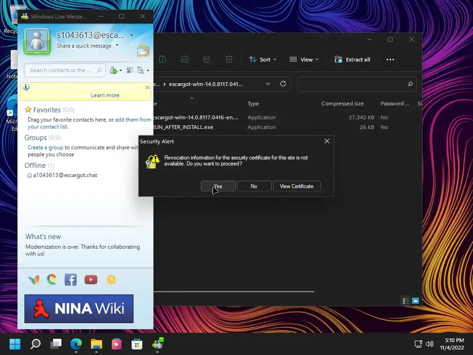Click the info icon in the banner
This screenshot has width=473, height=355.
pyautogui.click(x=26, y=87)
